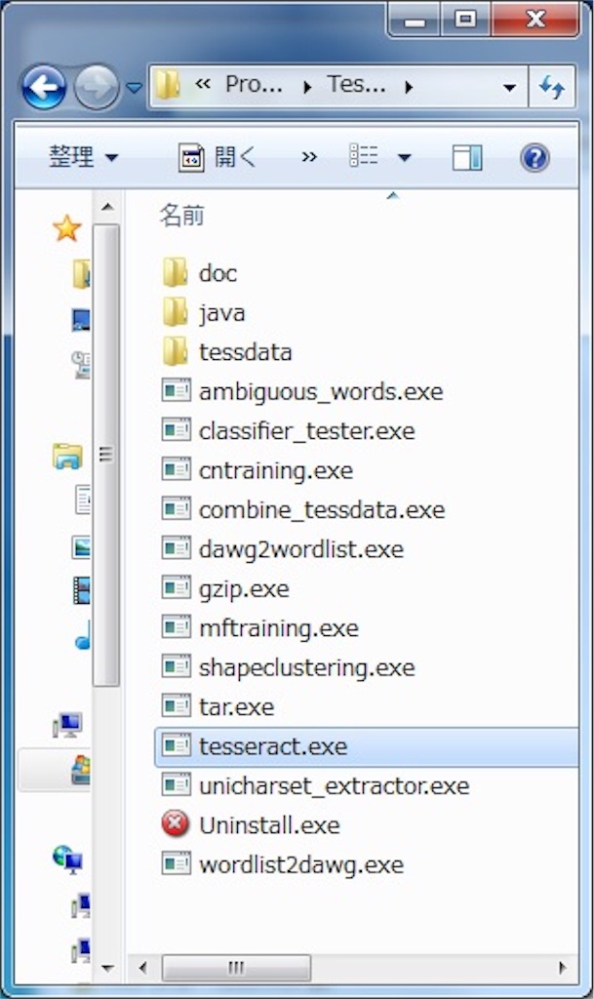The width and height of the screenshot is (594, 999).
Task: Click the navigation pane vertical scrollbar thumb
Action: coord(105,455)
